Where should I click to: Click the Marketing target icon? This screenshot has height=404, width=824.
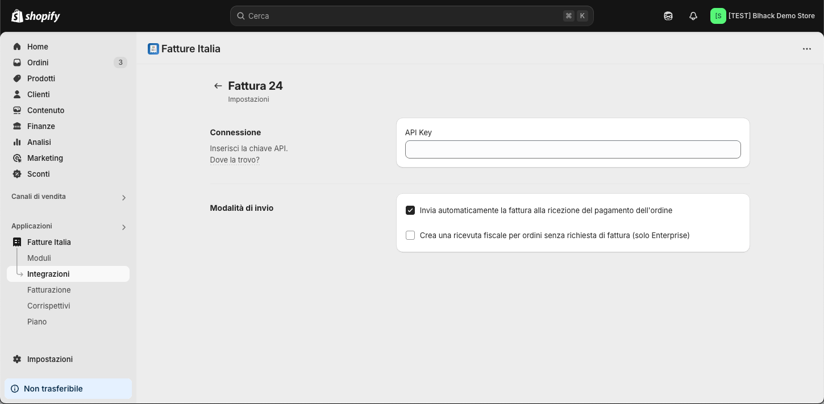click(17, 158)
